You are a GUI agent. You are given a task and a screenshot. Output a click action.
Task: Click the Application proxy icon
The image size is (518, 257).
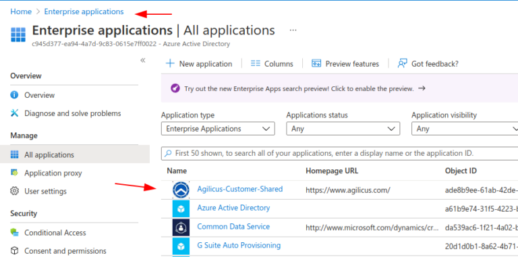[x=14, y=173]
